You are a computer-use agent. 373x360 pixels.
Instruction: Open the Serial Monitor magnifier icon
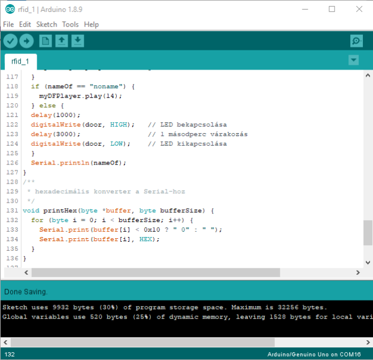356,41
